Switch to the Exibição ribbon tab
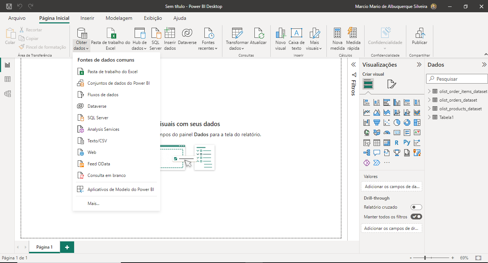The image size is (488, 263). [x=153, y=18]
